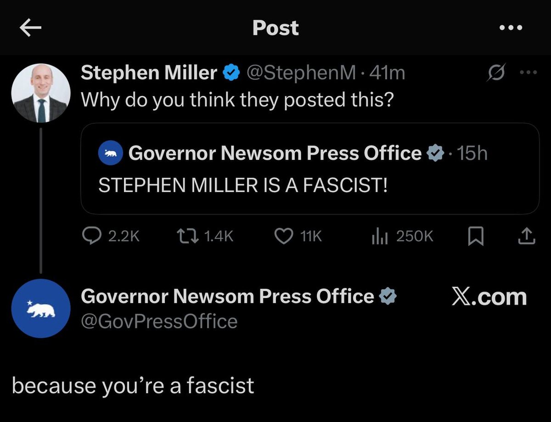This screenshot has height=422, width=551.
Task: Open the top-right three-dot options menu
Action: [x=511, y=28]
